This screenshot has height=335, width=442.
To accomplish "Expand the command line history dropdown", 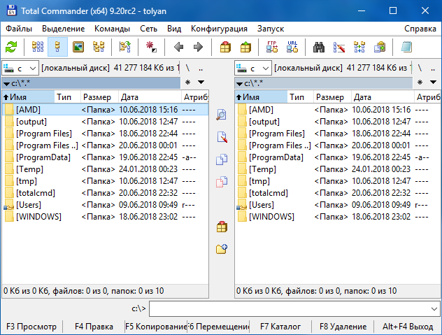I will [435, 308].
